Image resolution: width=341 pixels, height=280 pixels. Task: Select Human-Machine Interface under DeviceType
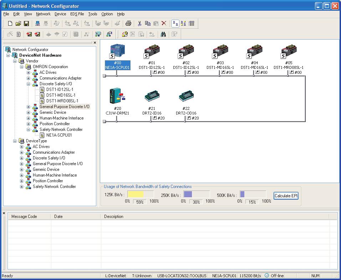(x=55, y=175)
